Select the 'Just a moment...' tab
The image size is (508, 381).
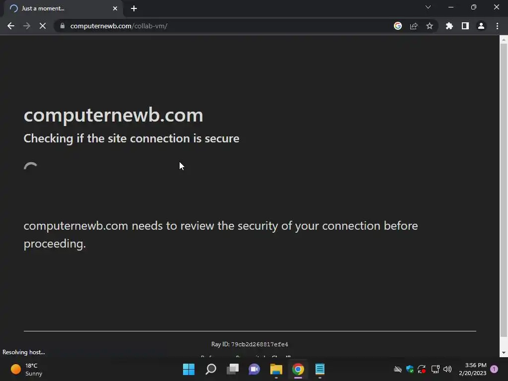coord(63,8)
